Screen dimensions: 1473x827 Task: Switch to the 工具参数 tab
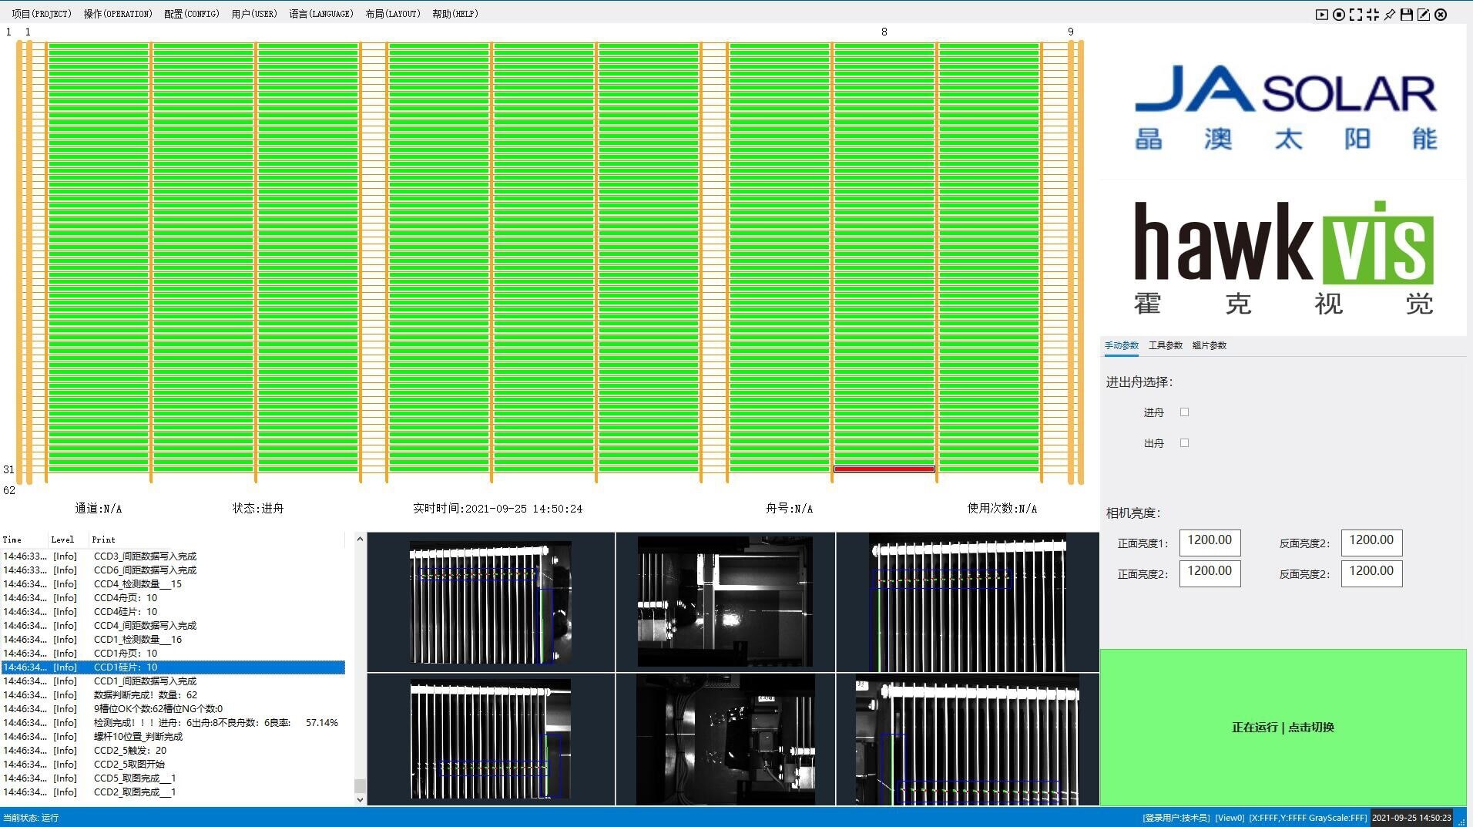click(1166, 345)
